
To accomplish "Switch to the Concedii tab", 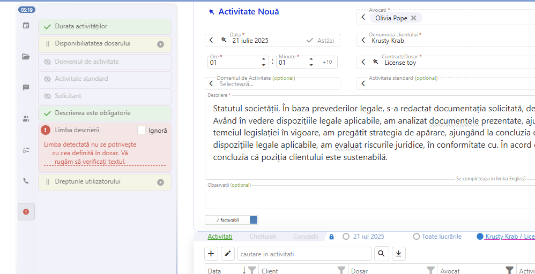I will (306, 237).
